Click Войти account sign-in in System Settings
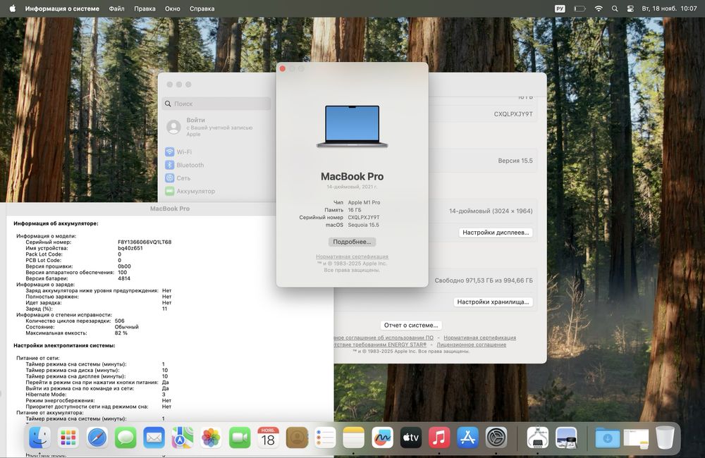This screenshot has width=705, height=458. click(x=209, y=127)
